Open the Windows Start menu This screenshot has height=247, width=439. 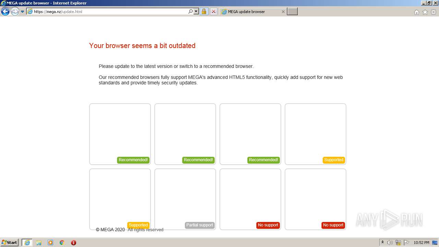coord(10,243)
